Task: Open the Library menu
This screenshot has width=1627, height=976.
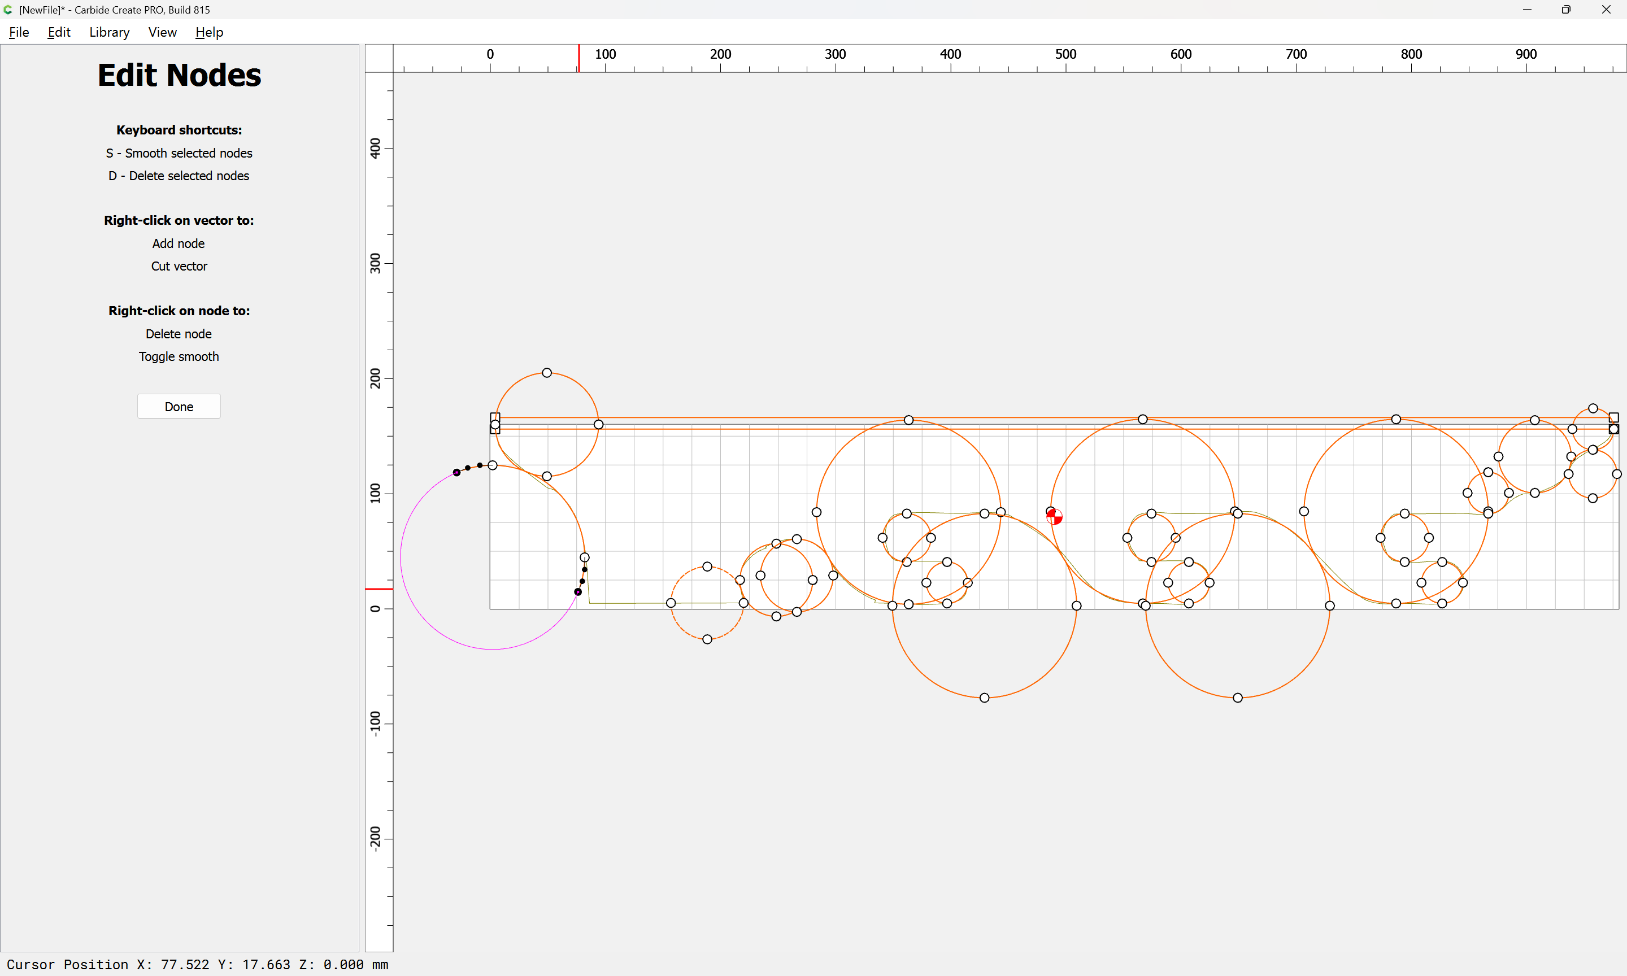Action: point(109,32)
